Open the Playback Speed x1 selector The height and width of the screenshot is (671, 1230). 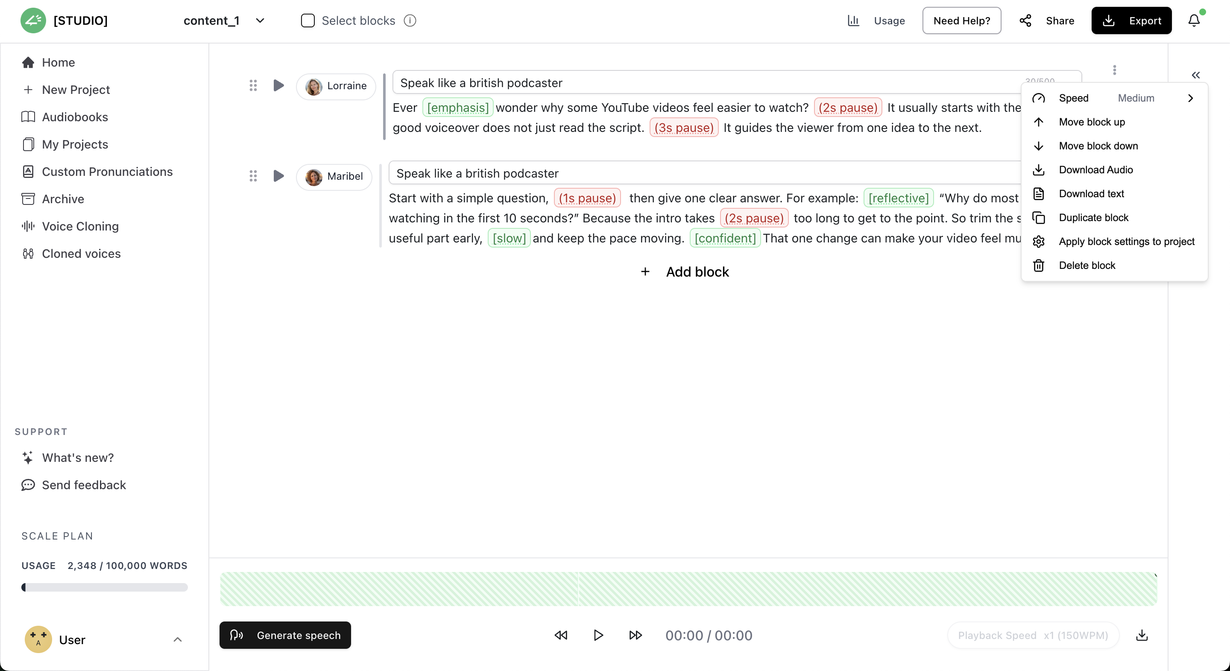point(1033,635)
